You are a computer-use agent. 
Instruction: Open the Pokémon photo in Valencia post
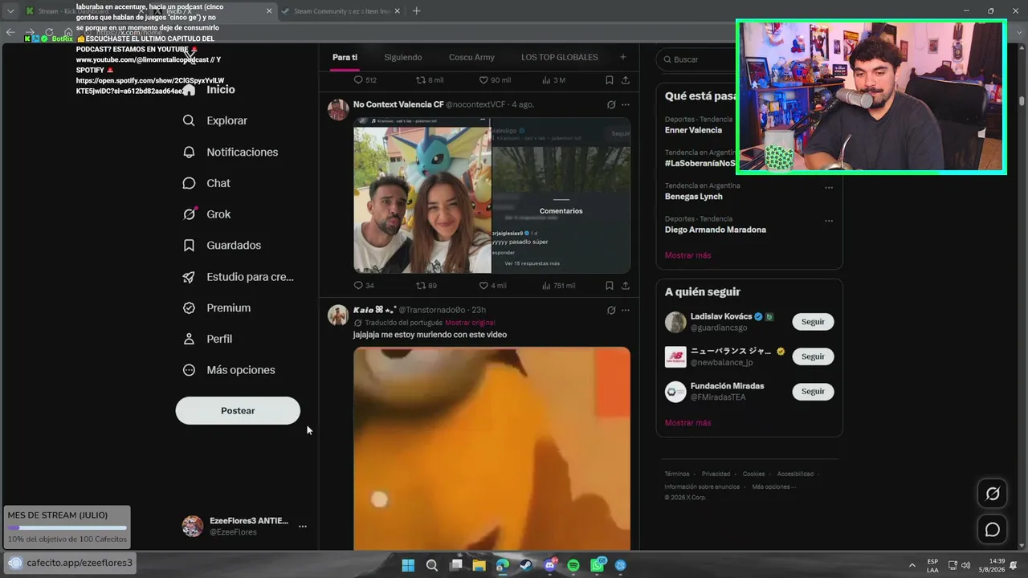click(x=422, y=196)
